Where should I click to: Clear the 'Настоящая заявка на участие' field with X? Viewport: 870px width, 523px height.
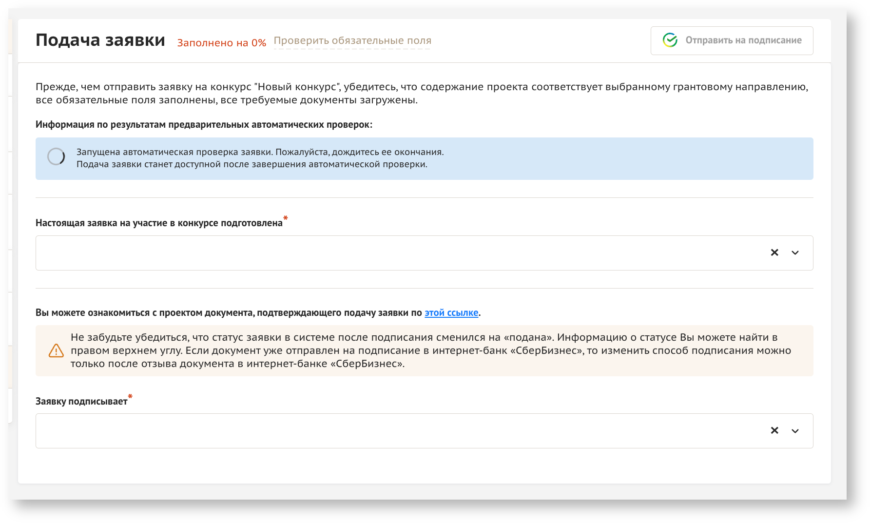(774, 252)
